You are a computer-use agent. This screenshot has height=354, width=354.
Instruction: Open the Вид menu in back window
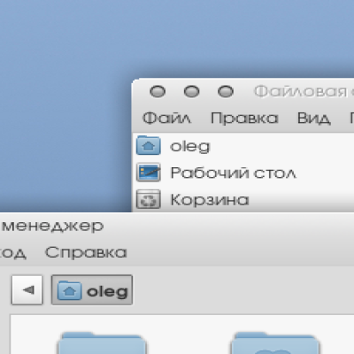pyautogui.click(x=313, y=119)
